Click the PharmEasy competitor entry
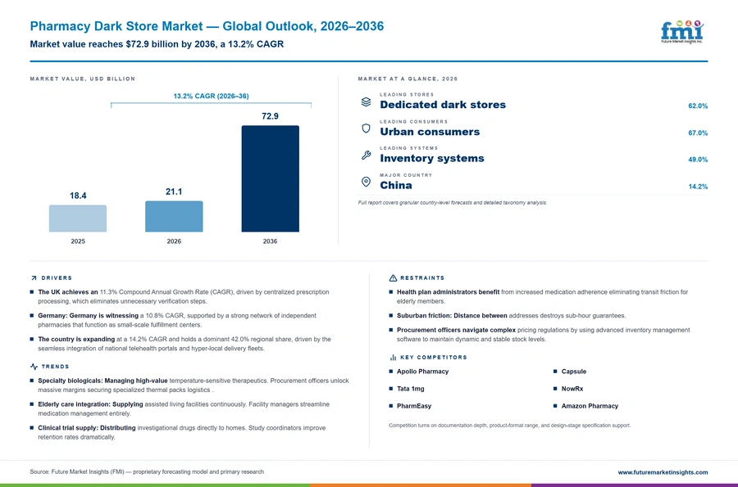The height and width of the screenshot is (487, 738). tap(414, 406)
